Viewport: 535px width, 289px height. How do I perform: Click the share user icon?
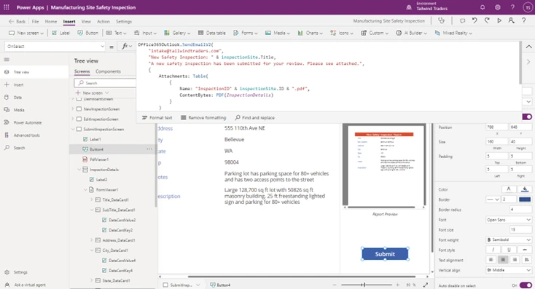511,21
